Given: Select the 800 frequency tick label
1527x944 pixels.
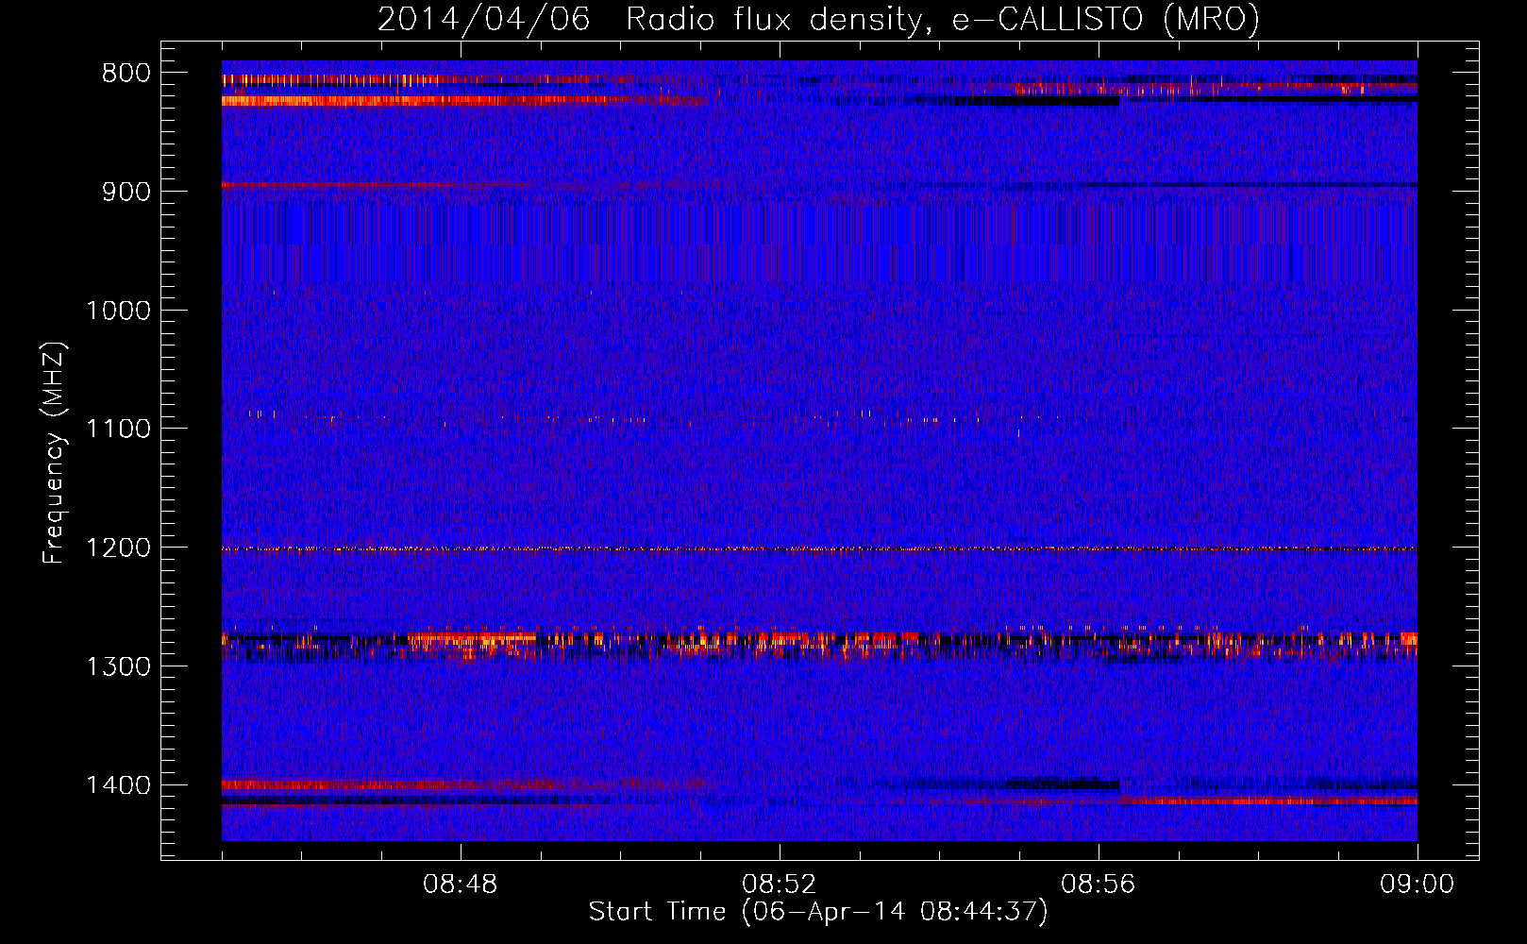Looking at the screenshot, I should (x=126, y=74).
